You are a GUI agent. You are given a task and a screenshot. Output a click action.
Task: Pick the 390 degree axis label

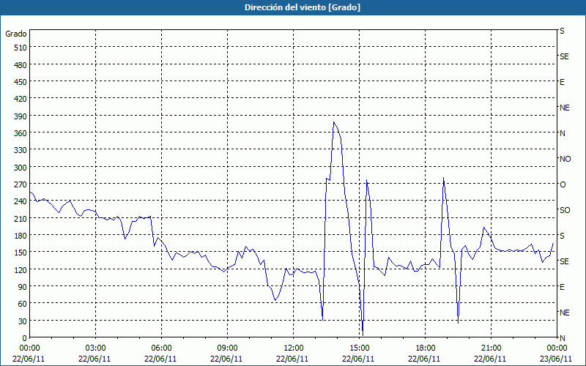pyautogui.click(x=21, y=116)
